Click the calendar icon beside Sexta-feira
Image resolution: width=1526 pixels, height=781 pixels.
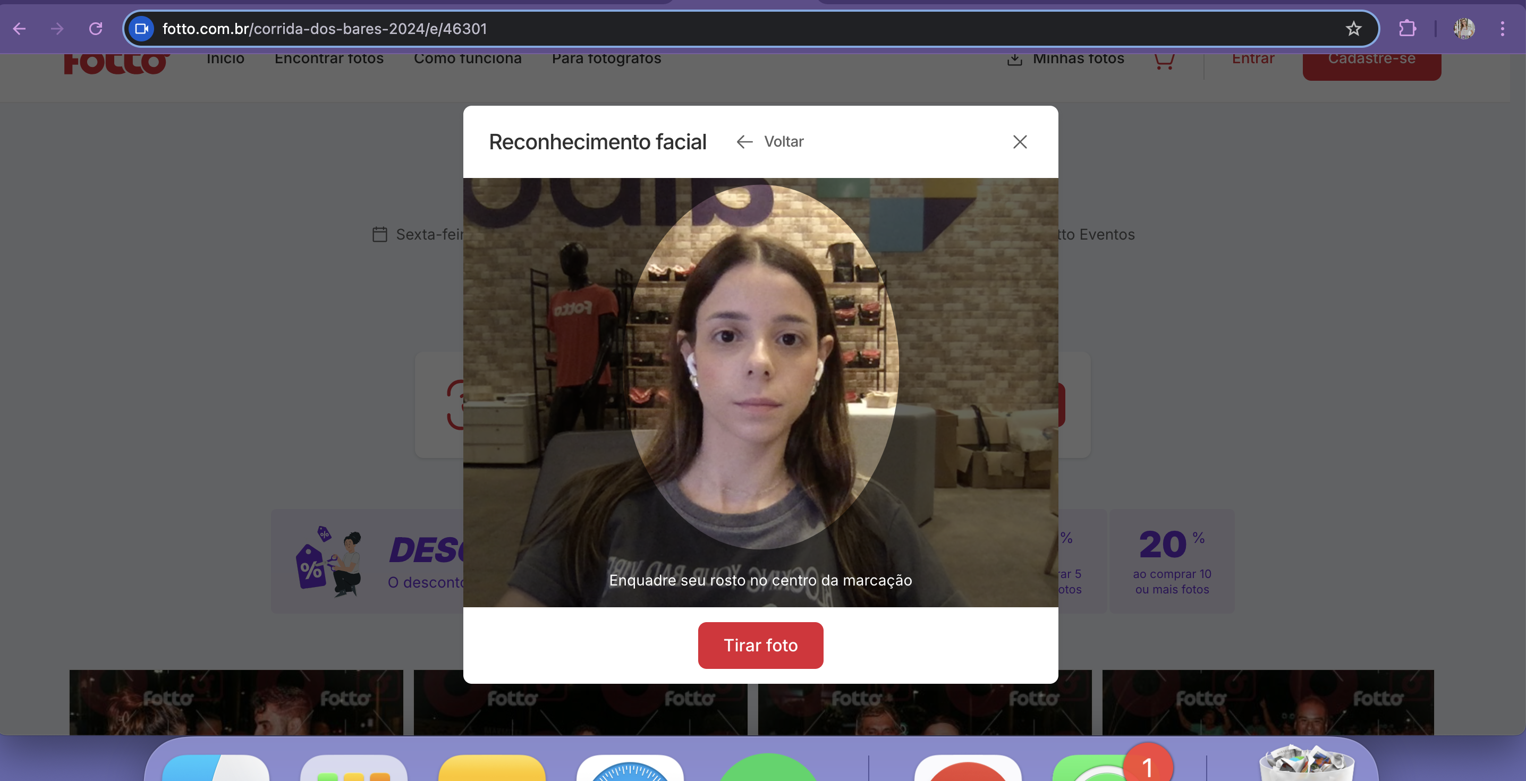click(380, 234)
